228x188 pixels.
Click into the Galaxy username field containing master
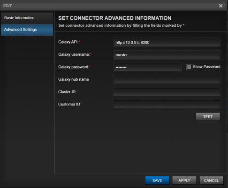167,55
